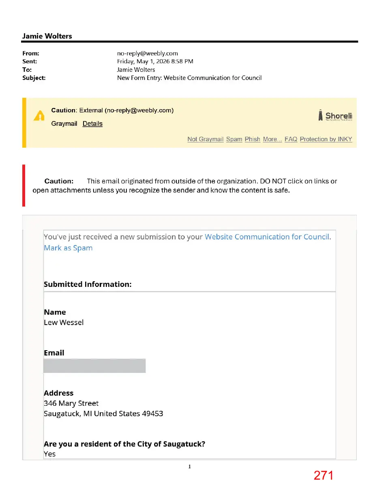The image size is (379, 491).
Task: Select the recipient Jamie Wolters in the To field
Action: click(x=136, y=70)
